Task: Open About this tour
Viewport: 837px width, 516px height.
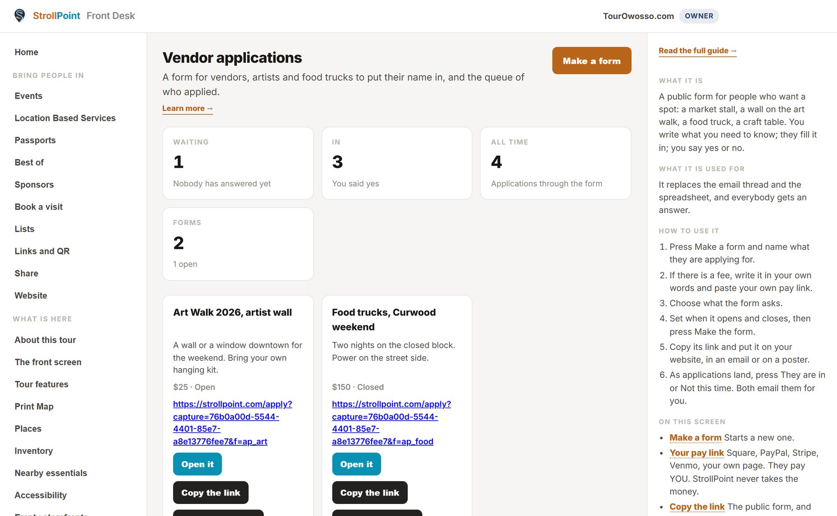Action: [45, 340]
